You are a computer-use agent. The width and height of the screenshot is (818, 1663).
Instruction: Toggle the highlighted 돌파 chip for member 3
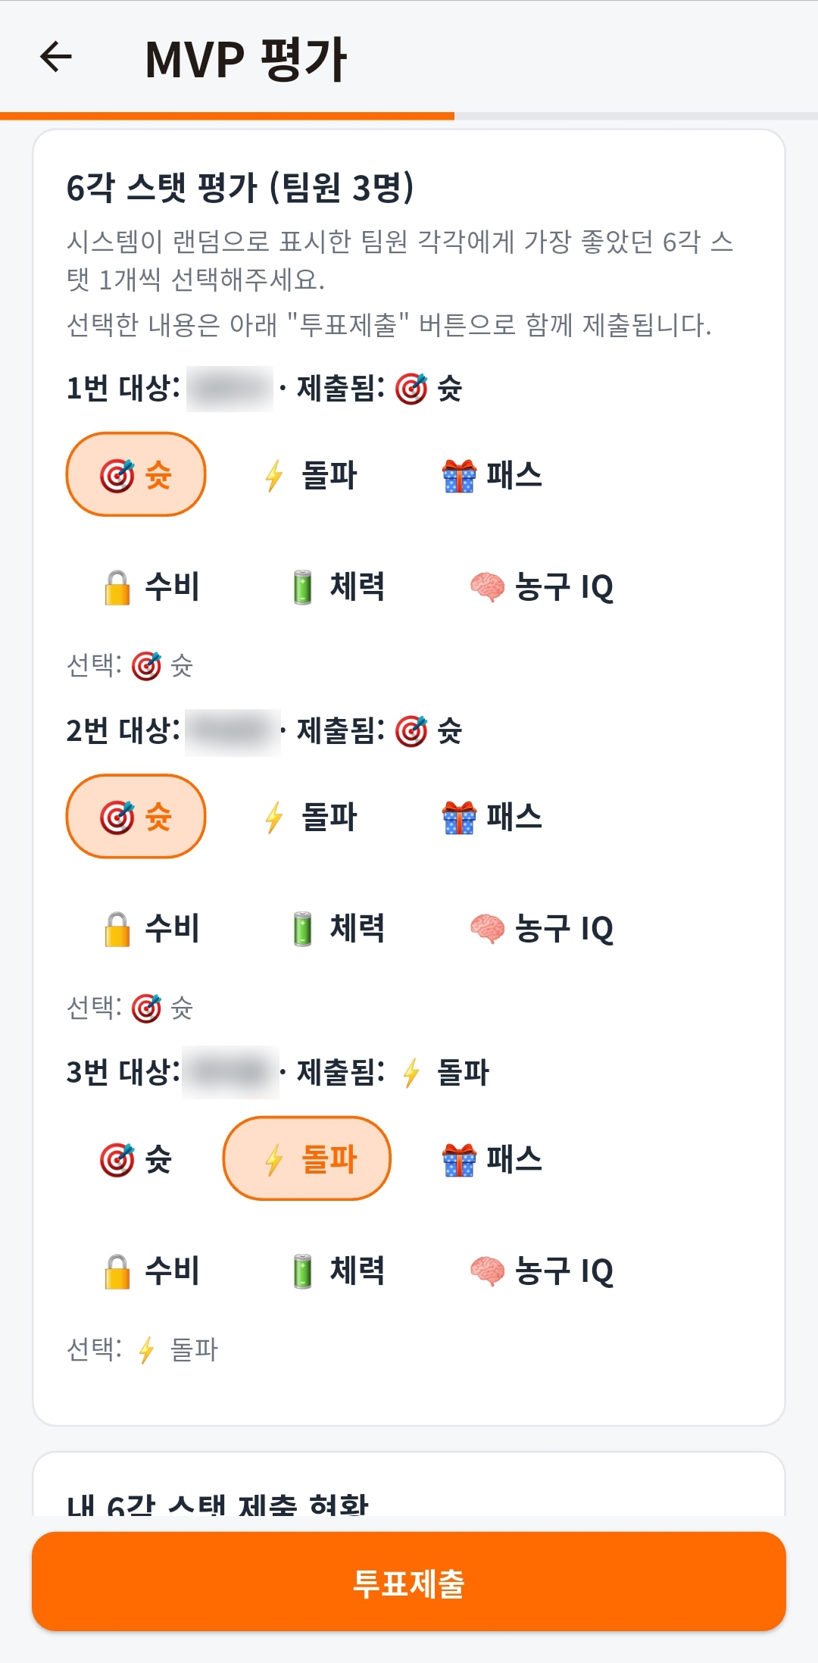(x=306, y=1158)
